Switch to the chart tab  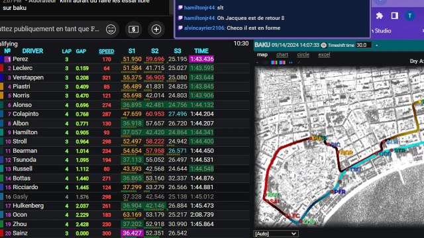click(282, 54)
